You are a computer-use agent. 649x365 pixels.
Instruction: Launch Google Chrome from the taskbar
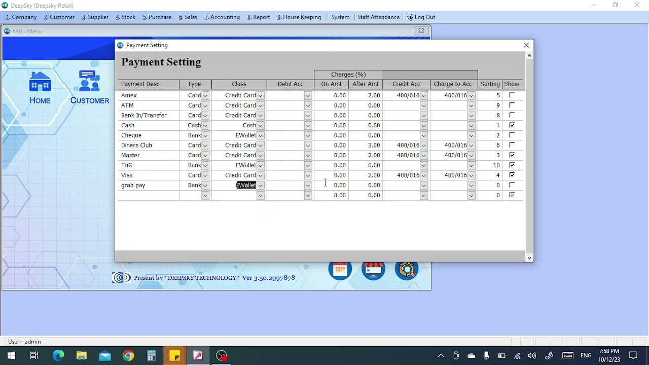tap(128, 356)
